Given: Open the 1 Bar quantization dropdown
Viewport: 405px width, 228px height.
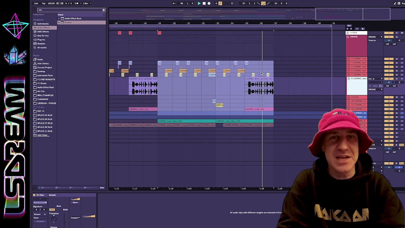Looking at the screenshot, I should 87,3.
